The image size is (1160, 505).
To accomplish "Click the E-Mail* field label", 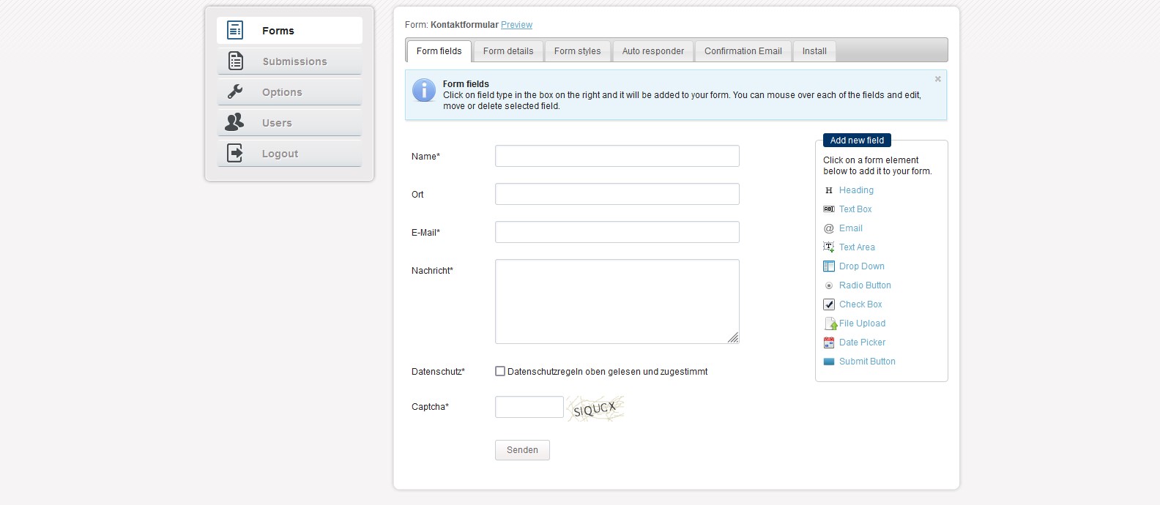I will pyautogui.click(x=425, y=233).
